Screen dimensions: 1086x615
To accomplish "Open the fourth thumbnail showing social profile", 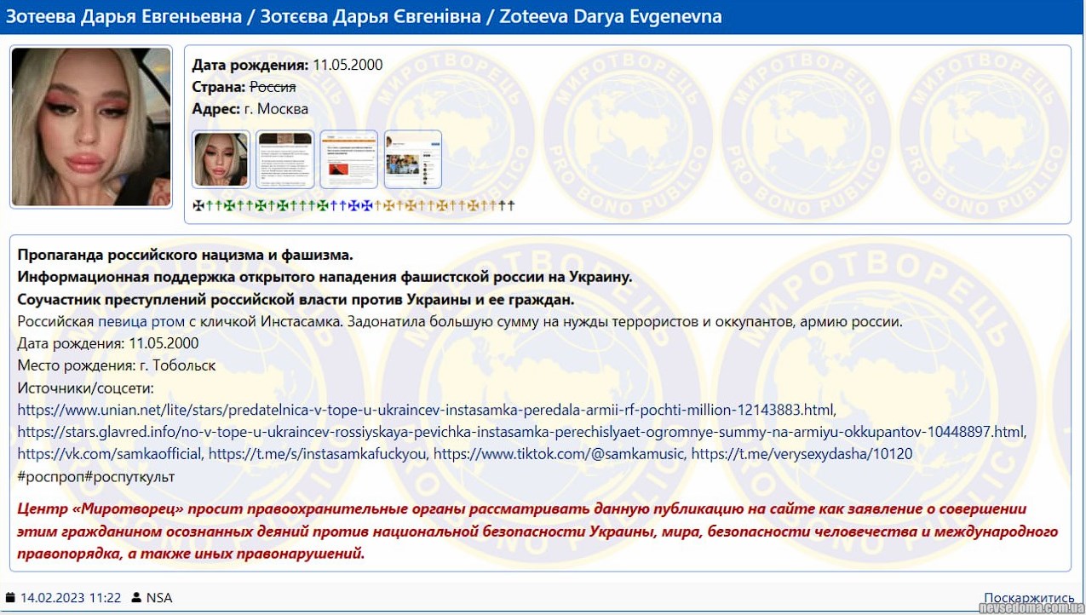I will coord(413,159).
